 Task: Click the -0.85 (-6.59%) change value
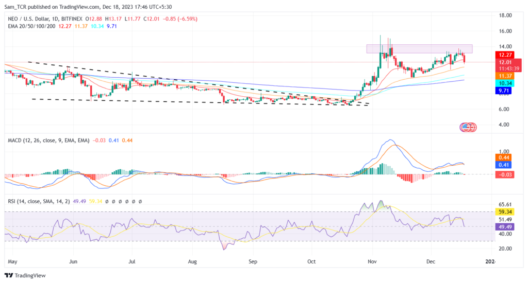point(180,19)
